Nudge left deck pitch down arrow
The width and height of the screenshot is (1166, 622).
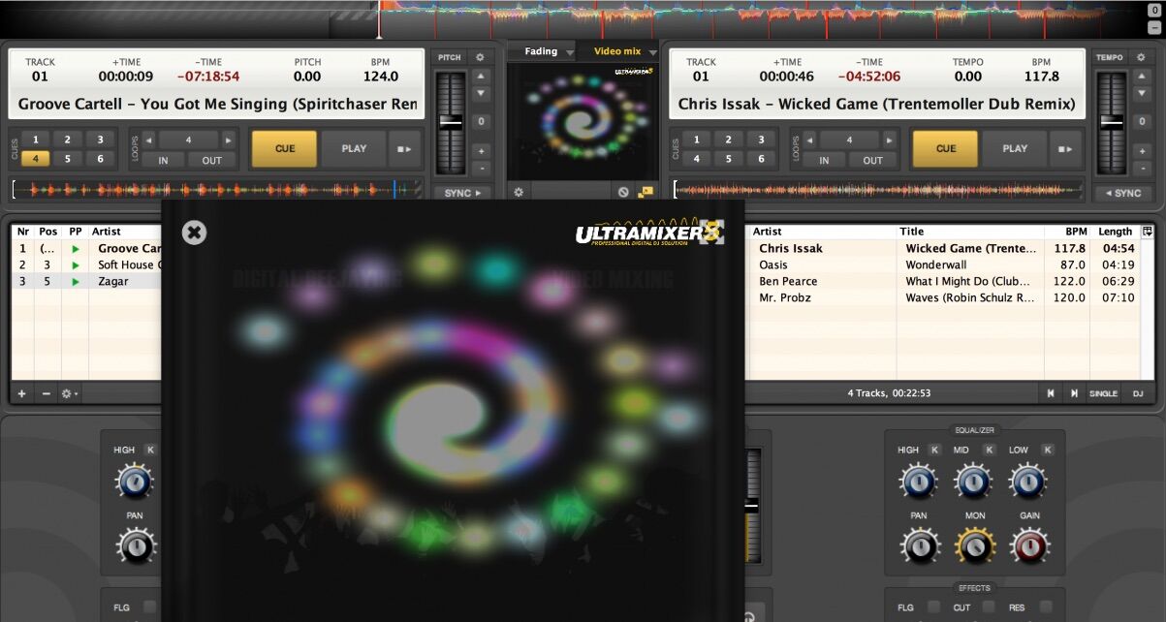(481, 94)
